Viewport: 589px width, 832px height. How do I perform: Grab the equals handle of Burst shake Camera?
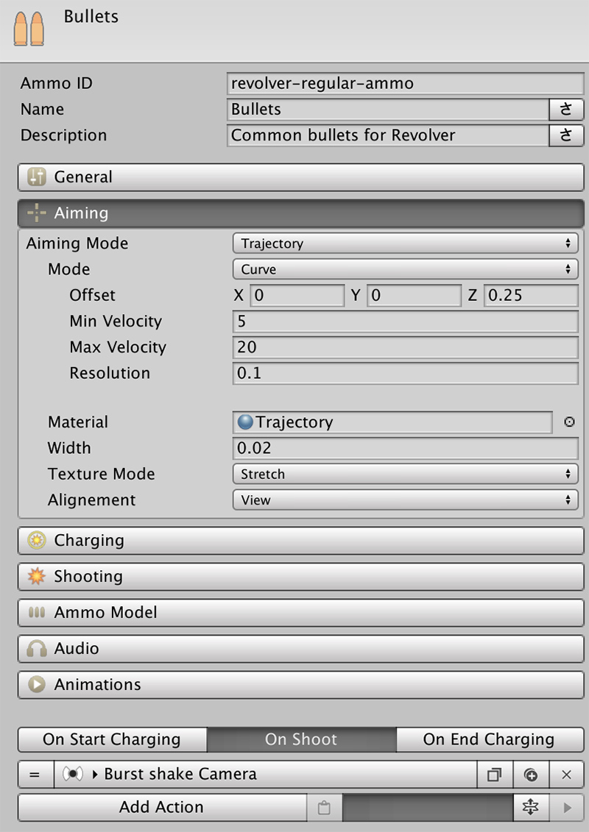click(35, 775)
